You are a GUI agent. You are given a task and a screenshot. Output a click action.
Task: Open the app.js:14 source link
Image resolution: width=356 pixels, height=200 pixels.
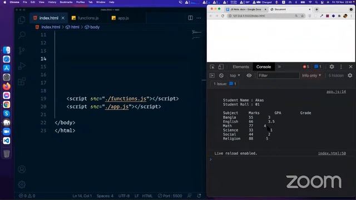pyautogui.click(x=336, y=92)
